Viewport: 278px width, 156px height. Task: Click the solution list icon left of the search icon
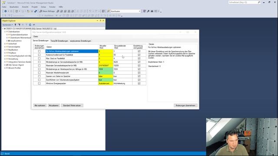[x=103, y=11]
